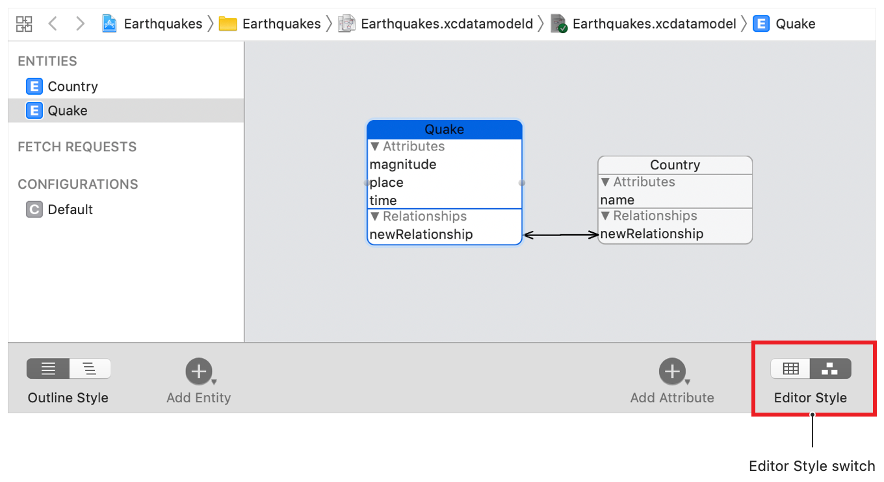This screenshot has width=884, height=482.
Task: Click the Add Attribute label
Action: click(672, 398)
